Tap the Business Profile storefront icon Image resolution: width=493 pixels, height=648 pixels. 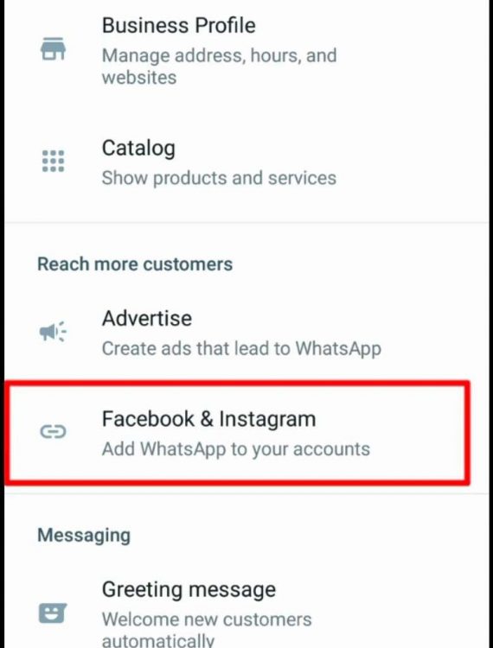[53, 49]
